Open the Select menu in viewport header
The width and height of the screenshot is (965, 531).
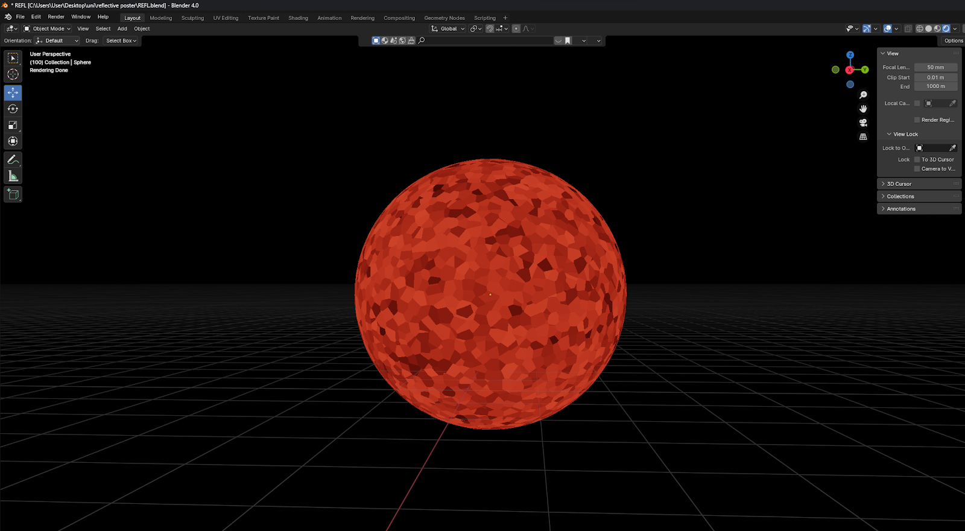pyautogui.click(x=103, y=29)
